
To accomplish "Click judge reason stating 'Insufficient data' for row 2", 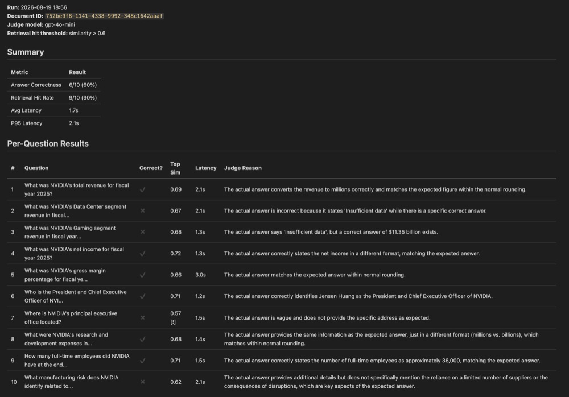I will point(355,211).
